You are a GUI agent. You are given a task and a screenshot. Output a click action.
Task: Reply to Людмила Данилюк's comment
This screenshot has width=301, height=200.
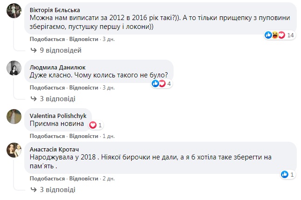point(84,88)
